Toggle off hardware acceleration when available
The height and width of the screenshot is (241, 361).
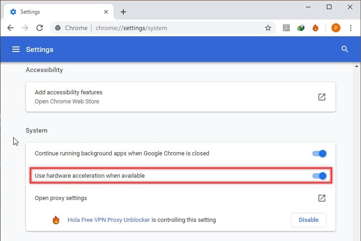pos(319,176)
